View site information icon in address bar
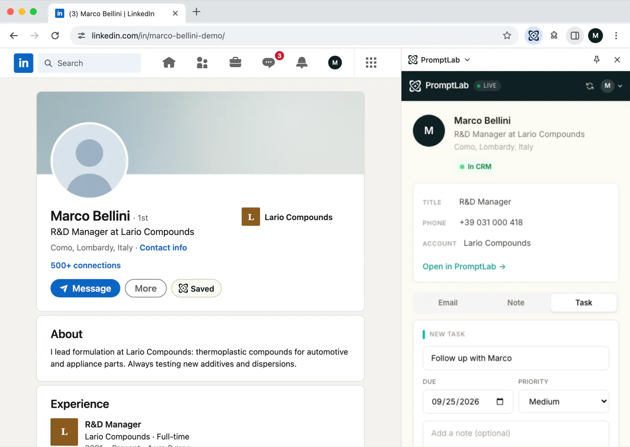Viewport: 630px width, 447px height. pyautogui.click(x=81, y=36)
